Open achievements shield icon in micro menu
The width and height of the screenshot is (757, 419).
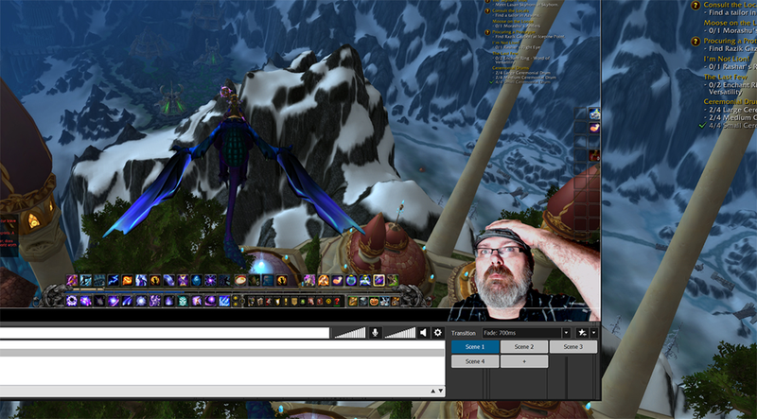277,301
